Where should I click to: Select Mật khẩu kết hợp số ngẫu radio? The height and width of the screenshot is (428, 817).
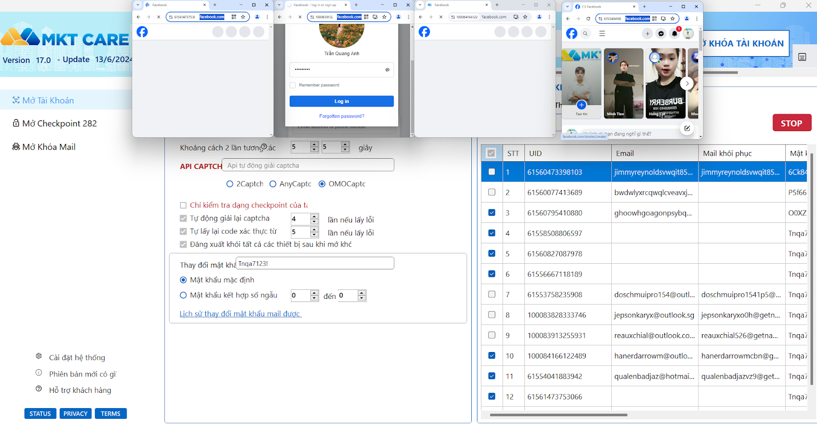(183, 295)
